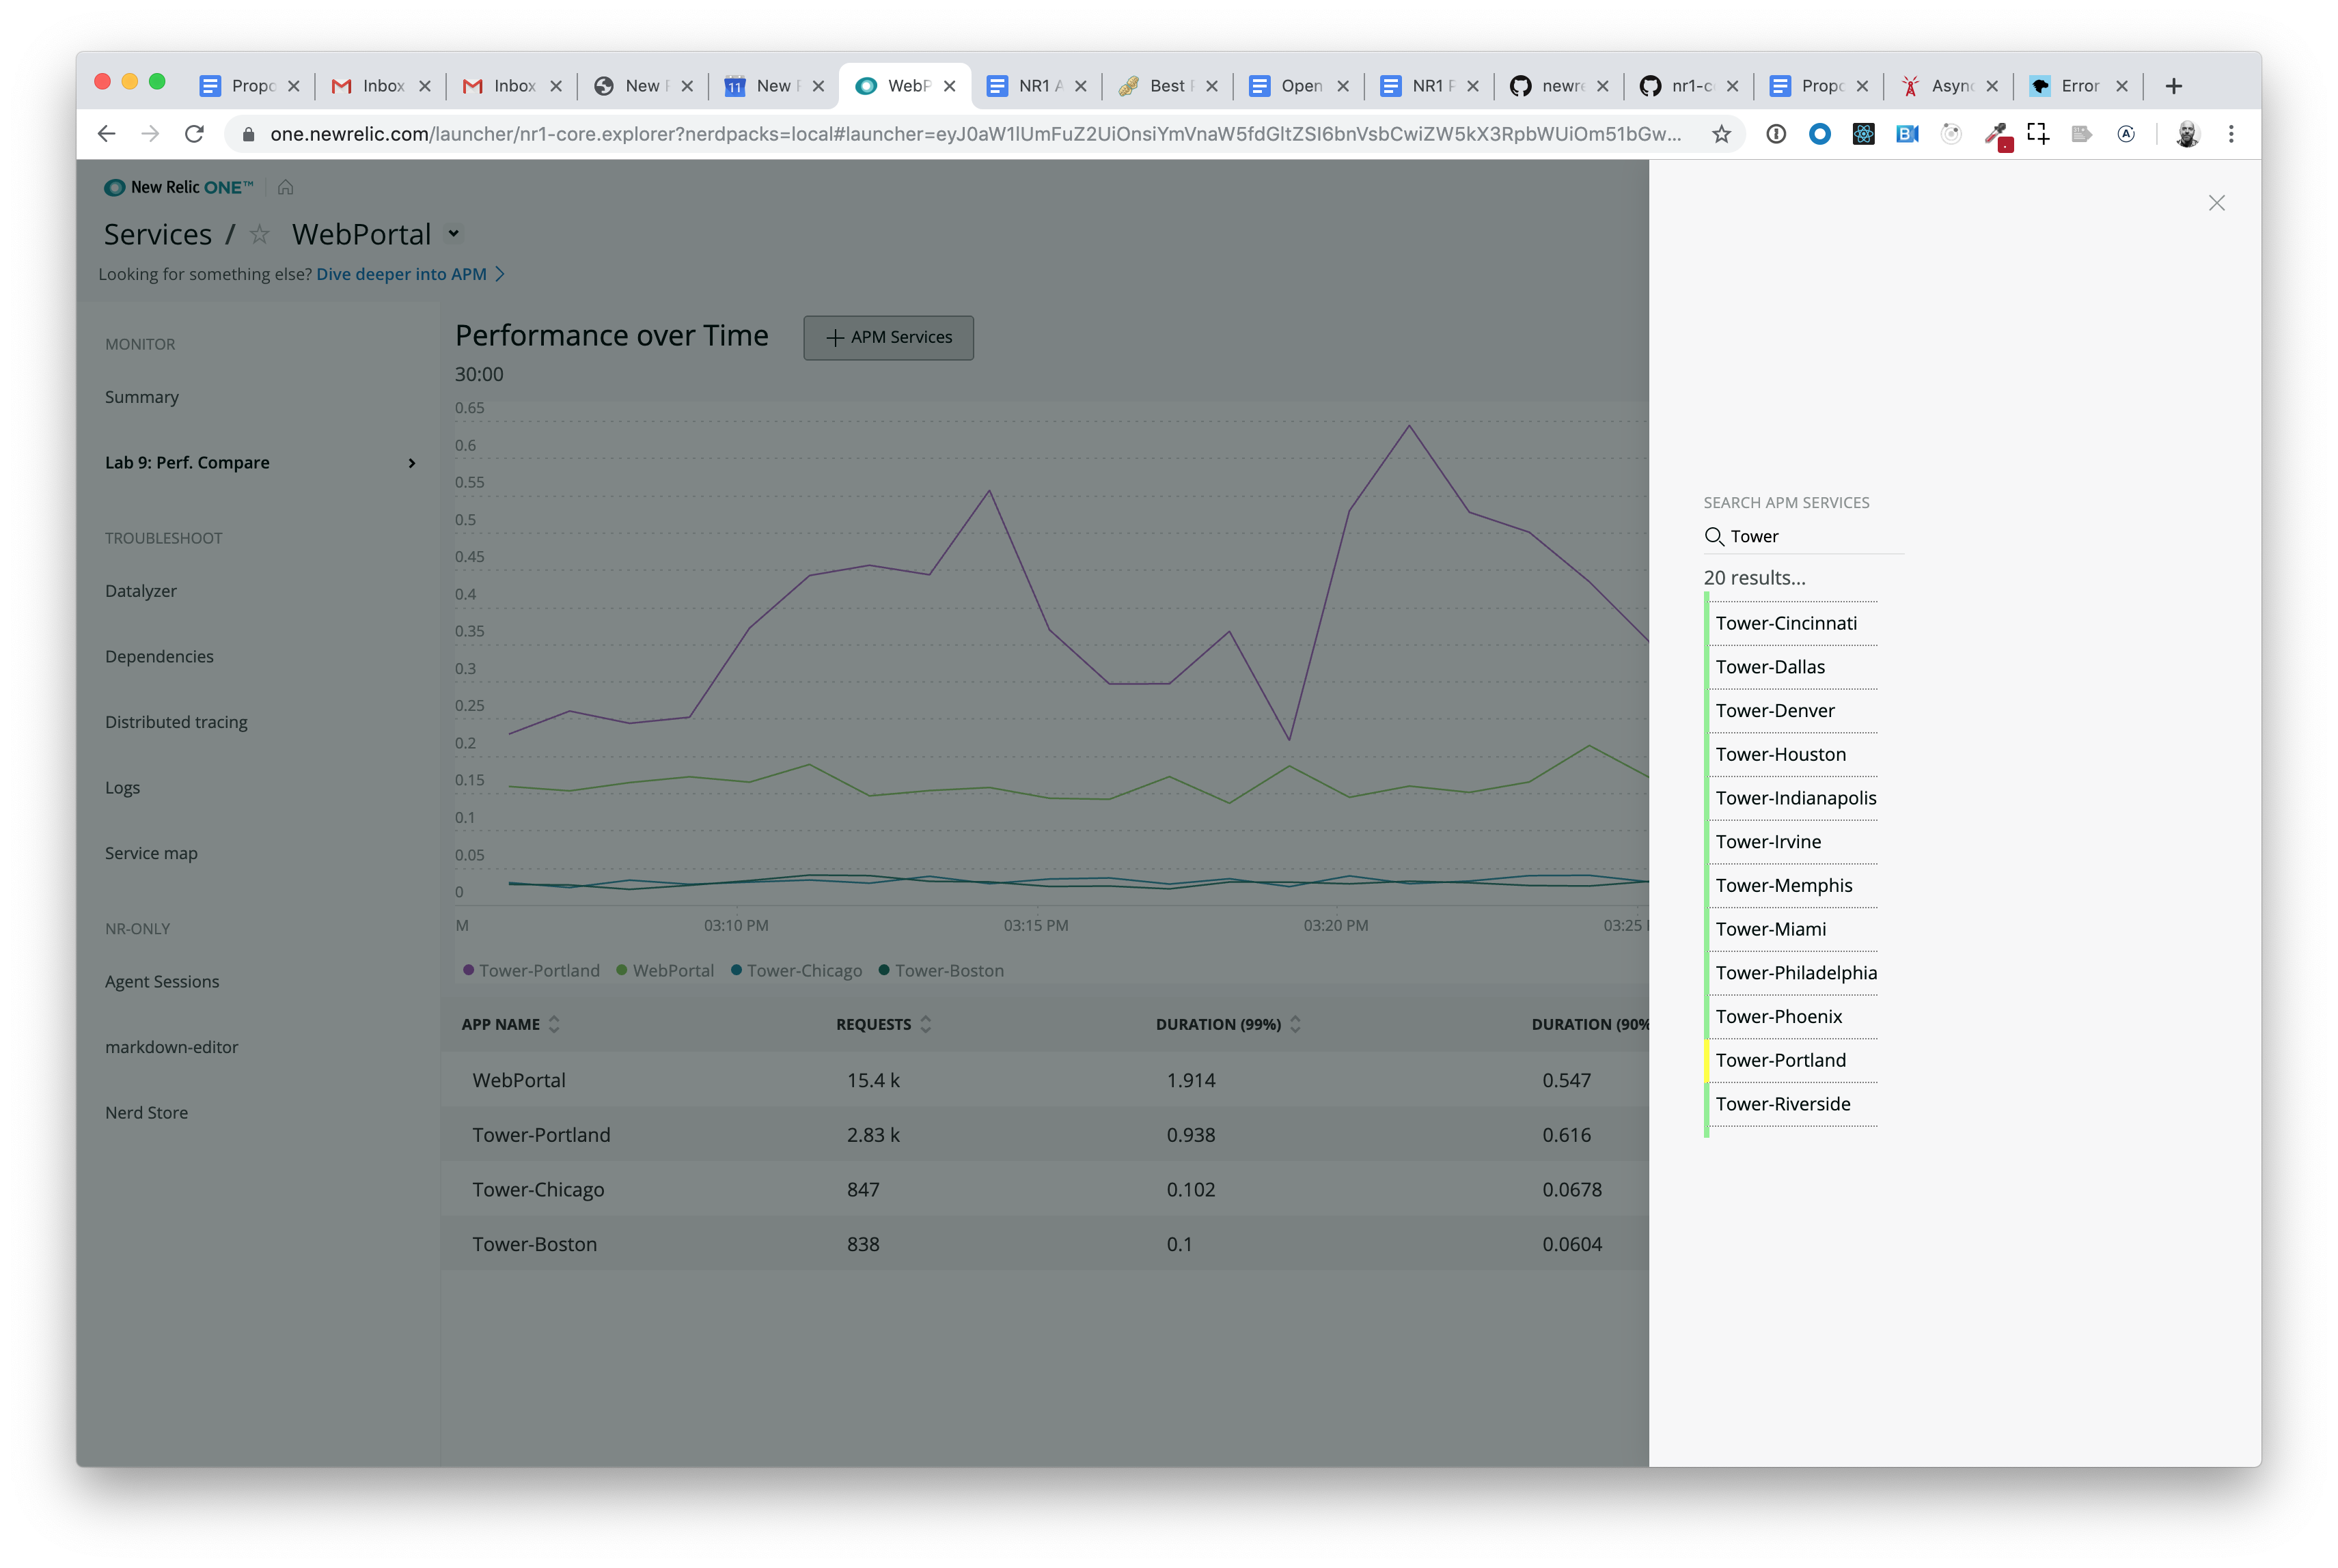Select Tower-Cincinnati from search results
The width and height of the screenshot is (2338, 1568).
(1786, 623)
